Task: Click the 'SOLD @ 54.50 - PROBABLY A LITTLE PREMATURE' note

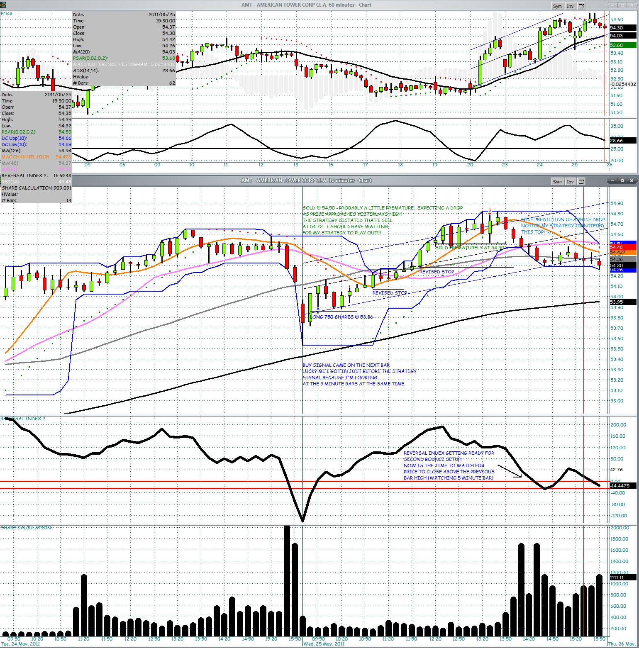Action: click(383, 208)
